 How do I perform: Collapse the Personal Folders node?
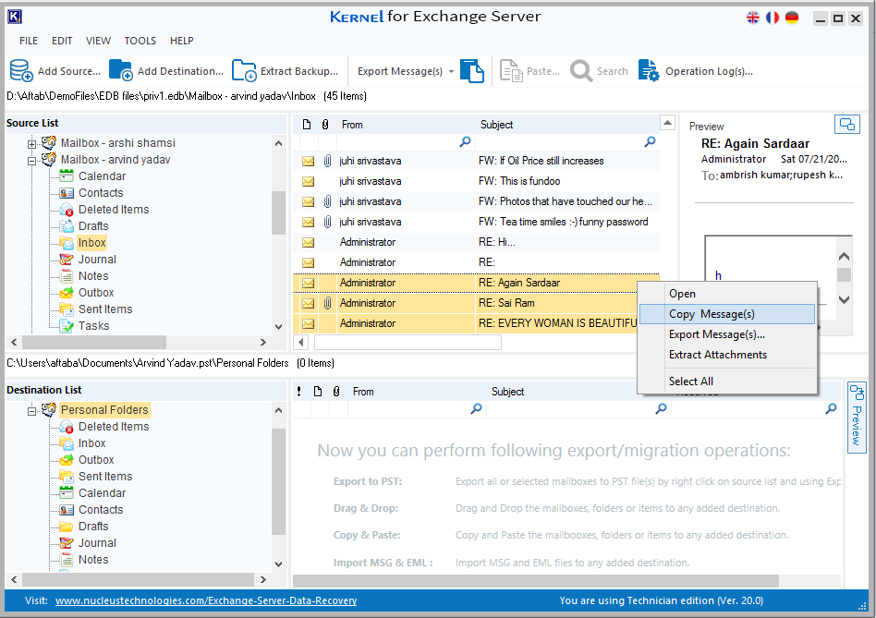point(31,411)
